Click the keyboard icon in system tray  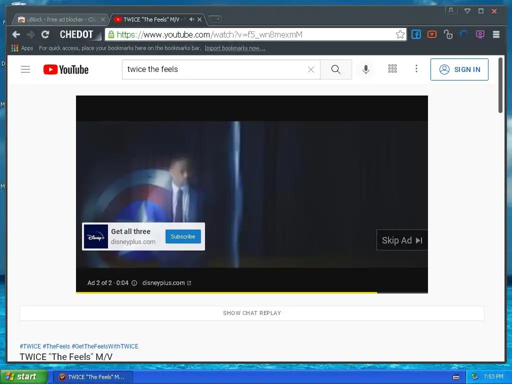[456, 377]
